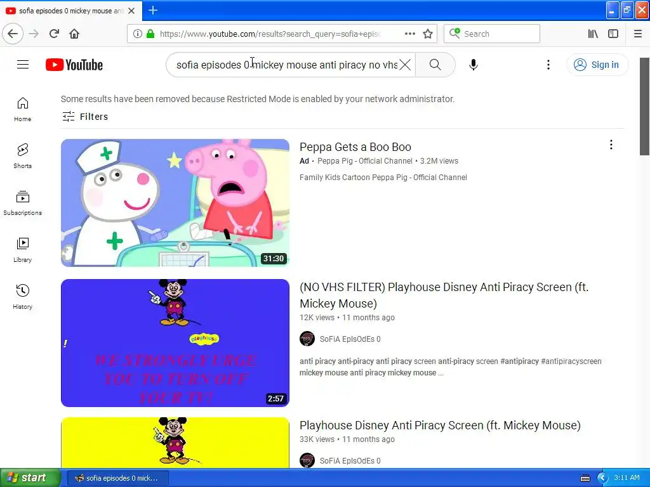This screenshot has height=487, width=650.
Task: Go to the browser Home icon
Action: point(74,34)
